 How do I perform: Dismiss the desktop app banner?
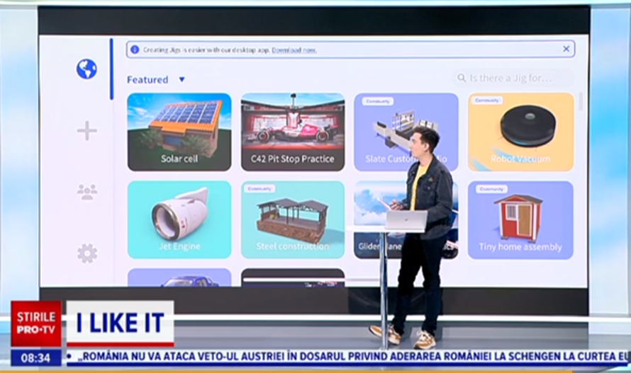coord(566,49)
